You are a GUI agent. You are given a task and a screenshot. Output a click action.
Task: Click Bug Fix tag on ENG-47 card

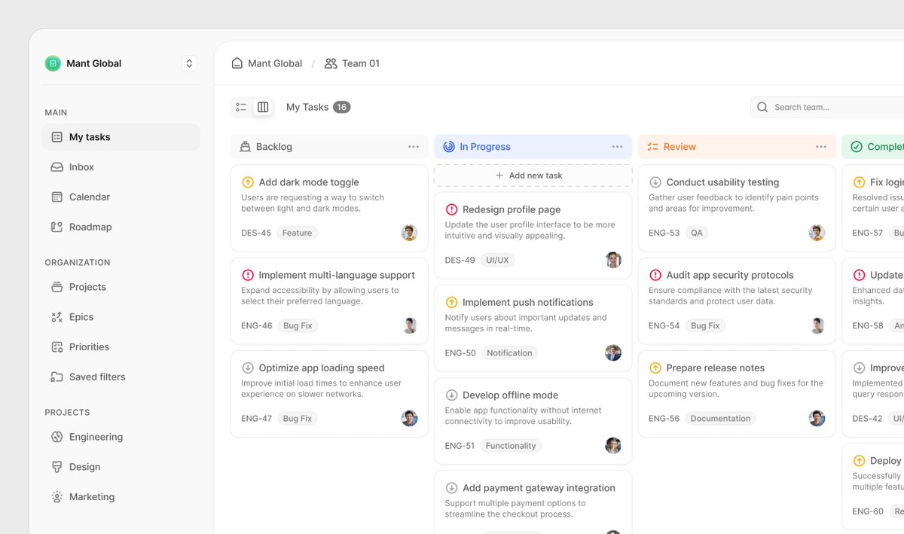[298, 419]
